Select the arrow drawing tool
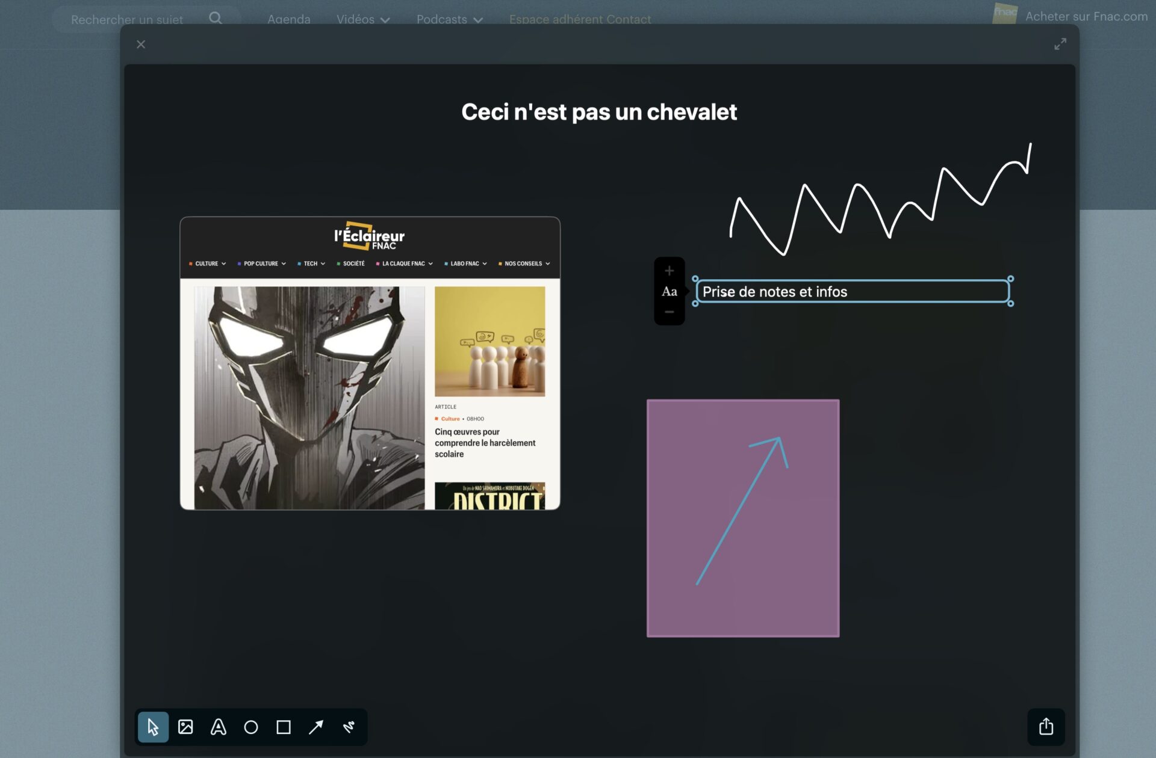1156x758 pixels. pyautogui.click(x=316, y=727)
